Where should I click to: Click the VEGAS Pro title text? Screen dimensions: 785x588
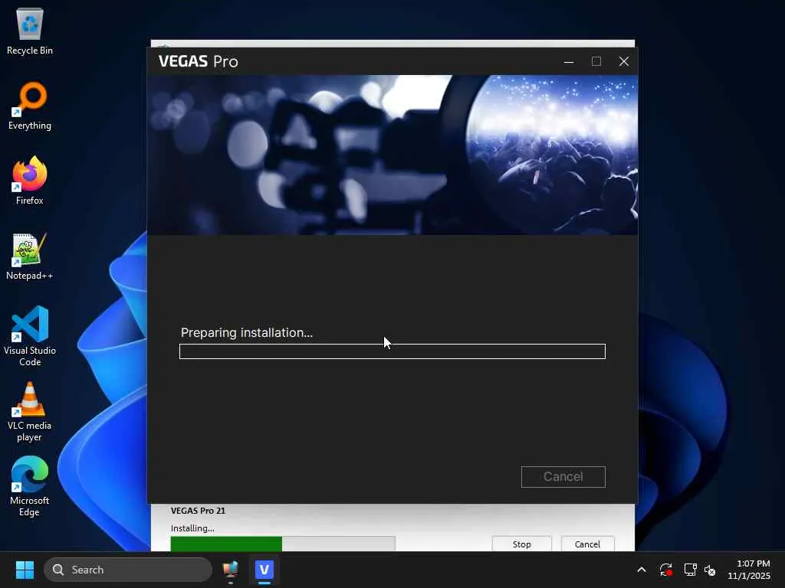(199, 61)
